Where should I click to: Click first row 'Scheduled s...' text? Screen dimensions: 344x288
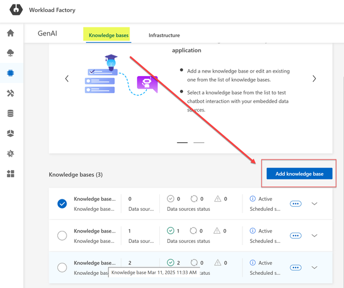(x=265, y=209)
